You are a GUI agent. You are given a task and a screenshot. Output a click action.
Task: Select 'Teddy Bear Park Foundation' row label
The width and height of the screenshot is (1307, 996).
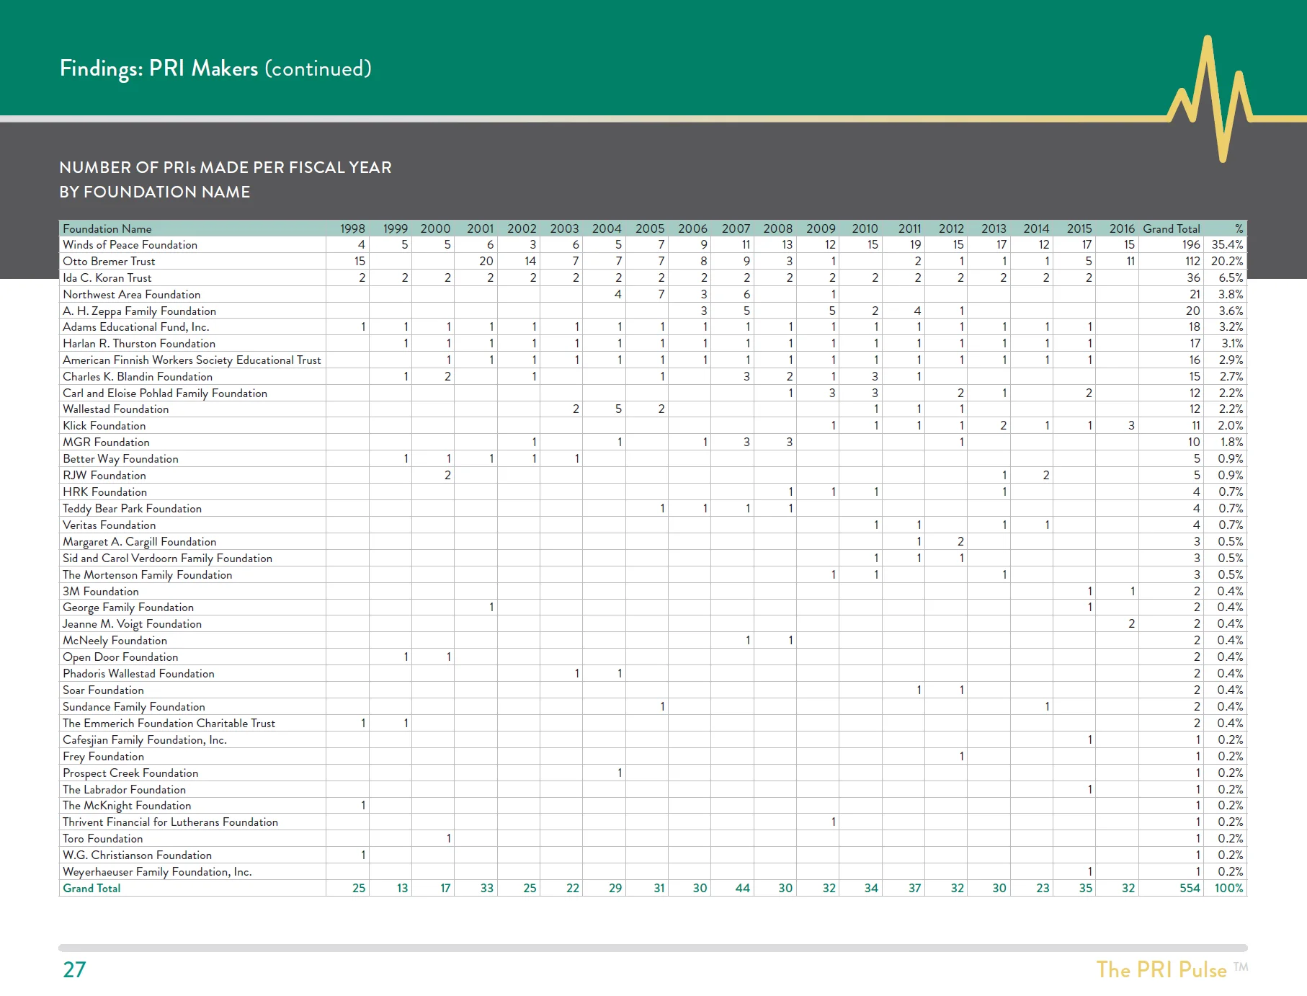click(x=132, y=509)
